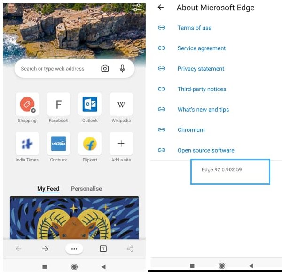Image resolution: width=282 pixels, height=274 pixels.
Task: Go back with browser back arrow
Action: [18, 249]
